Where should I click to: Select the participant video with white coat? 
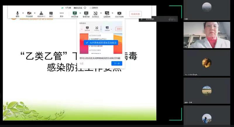(207, 35)
